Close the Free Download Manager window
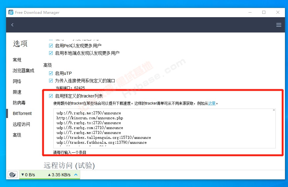Screen dimensions: 288x187 [x=278, y=12]
